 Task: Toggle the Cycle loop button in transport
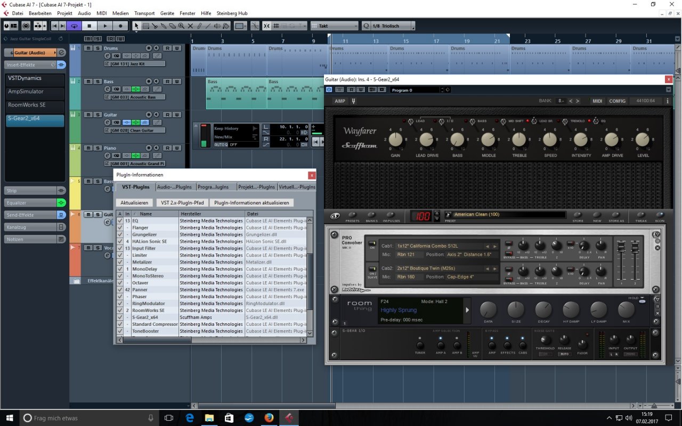pyautogui.click(x=74, y=26)
